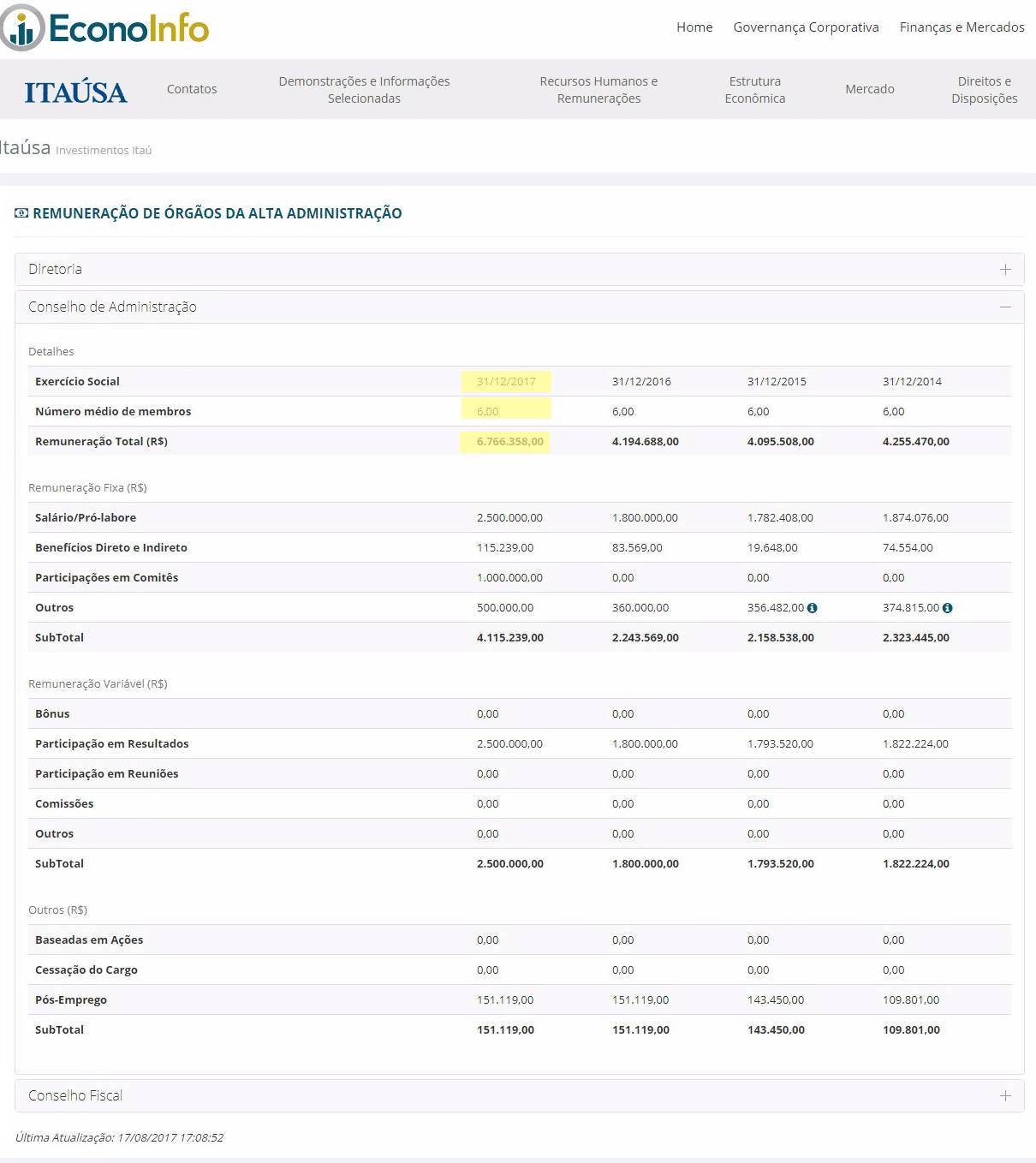Open Mercado tab
Viewport: 1036px width, 1163px height.
[x=870, y=89]
